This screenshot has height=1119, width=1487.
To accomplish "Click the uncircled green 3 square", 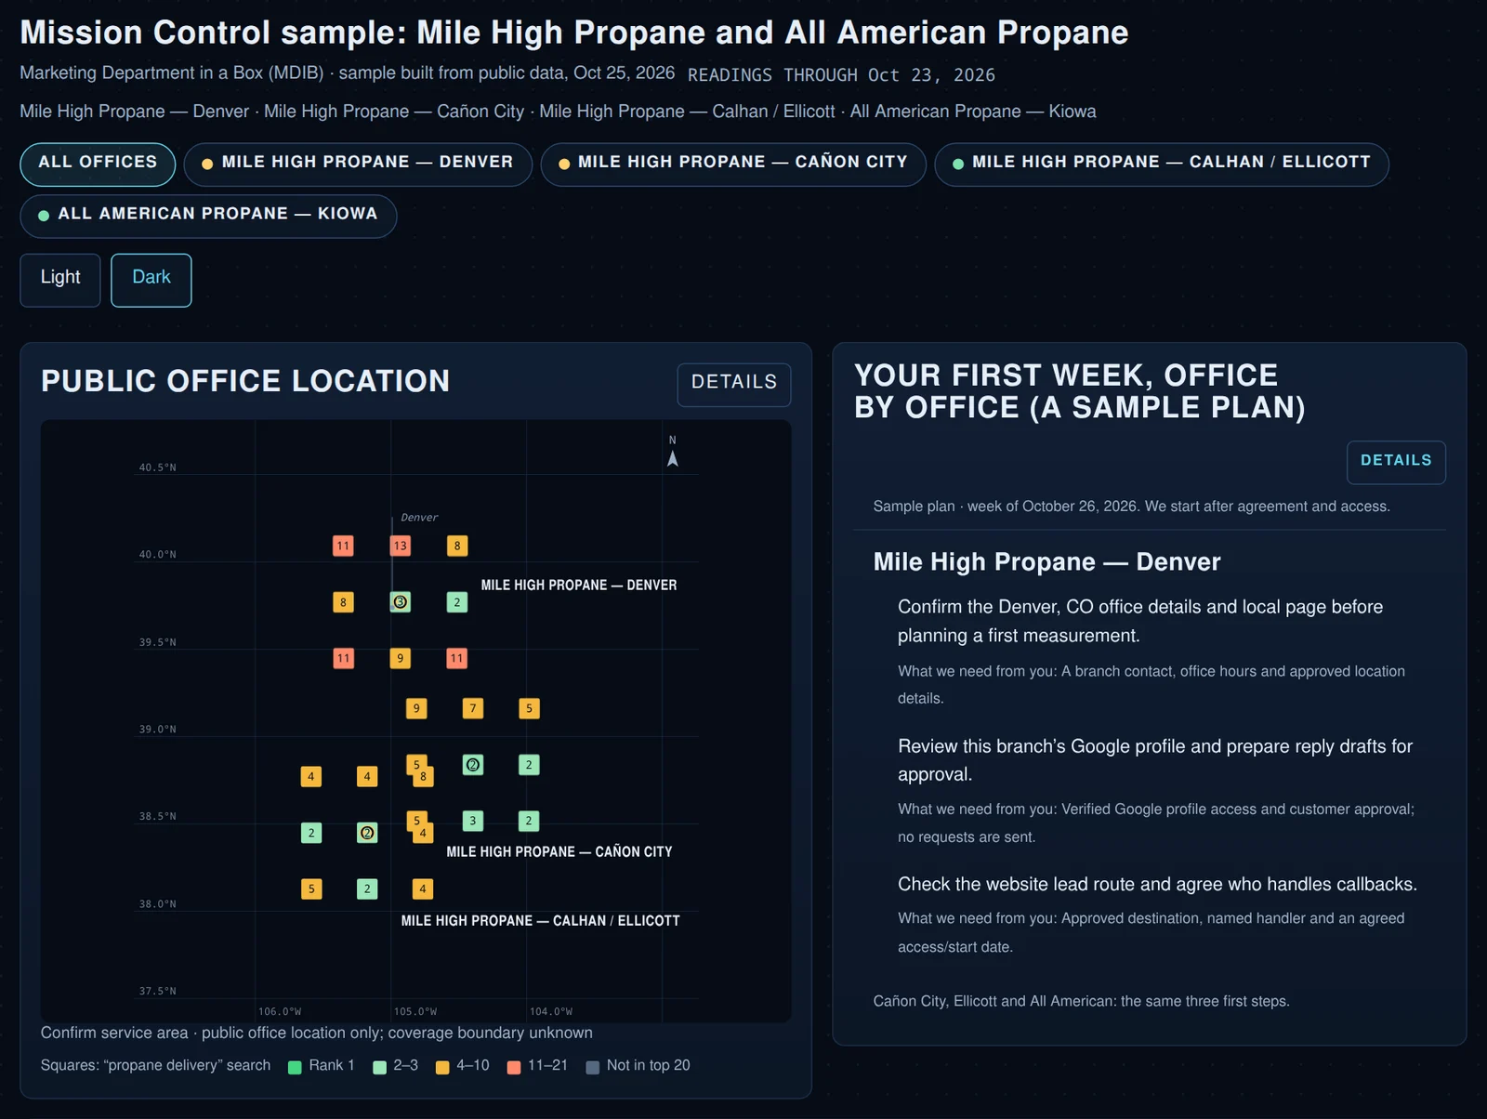I will [x=473, y=821].
